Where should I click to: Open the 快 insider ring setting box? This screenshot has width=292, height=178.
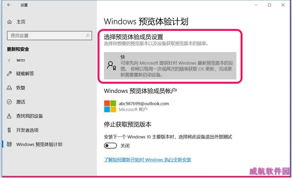click(x=170, y=66)
